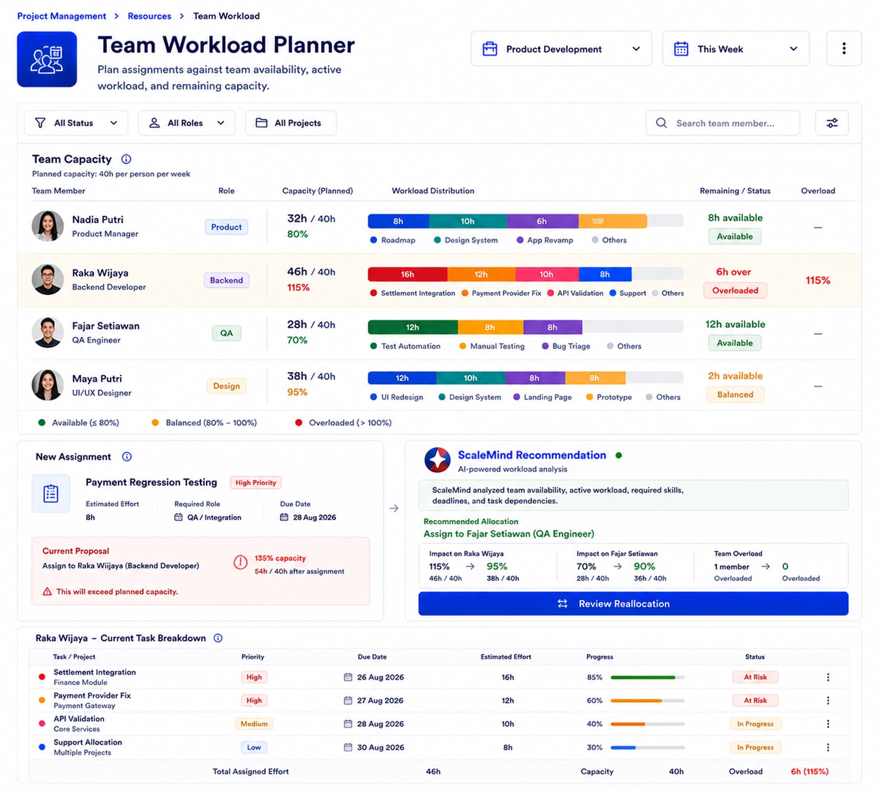Viewport: 880px width, 794px height.
Task: Click the Team Workload Planner logo icon
Action: point(47,59)
